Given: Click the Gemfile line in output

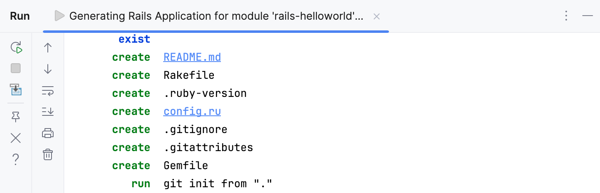Looking at the screenshot, I should click(185, 165).
